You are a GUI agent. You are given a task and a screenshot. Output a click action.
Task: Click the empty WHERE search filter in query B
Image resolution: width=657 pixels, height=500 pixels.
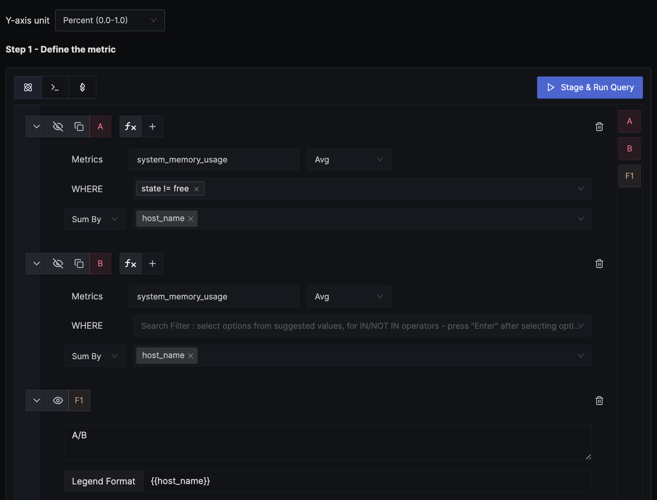(x=362, y=326)
